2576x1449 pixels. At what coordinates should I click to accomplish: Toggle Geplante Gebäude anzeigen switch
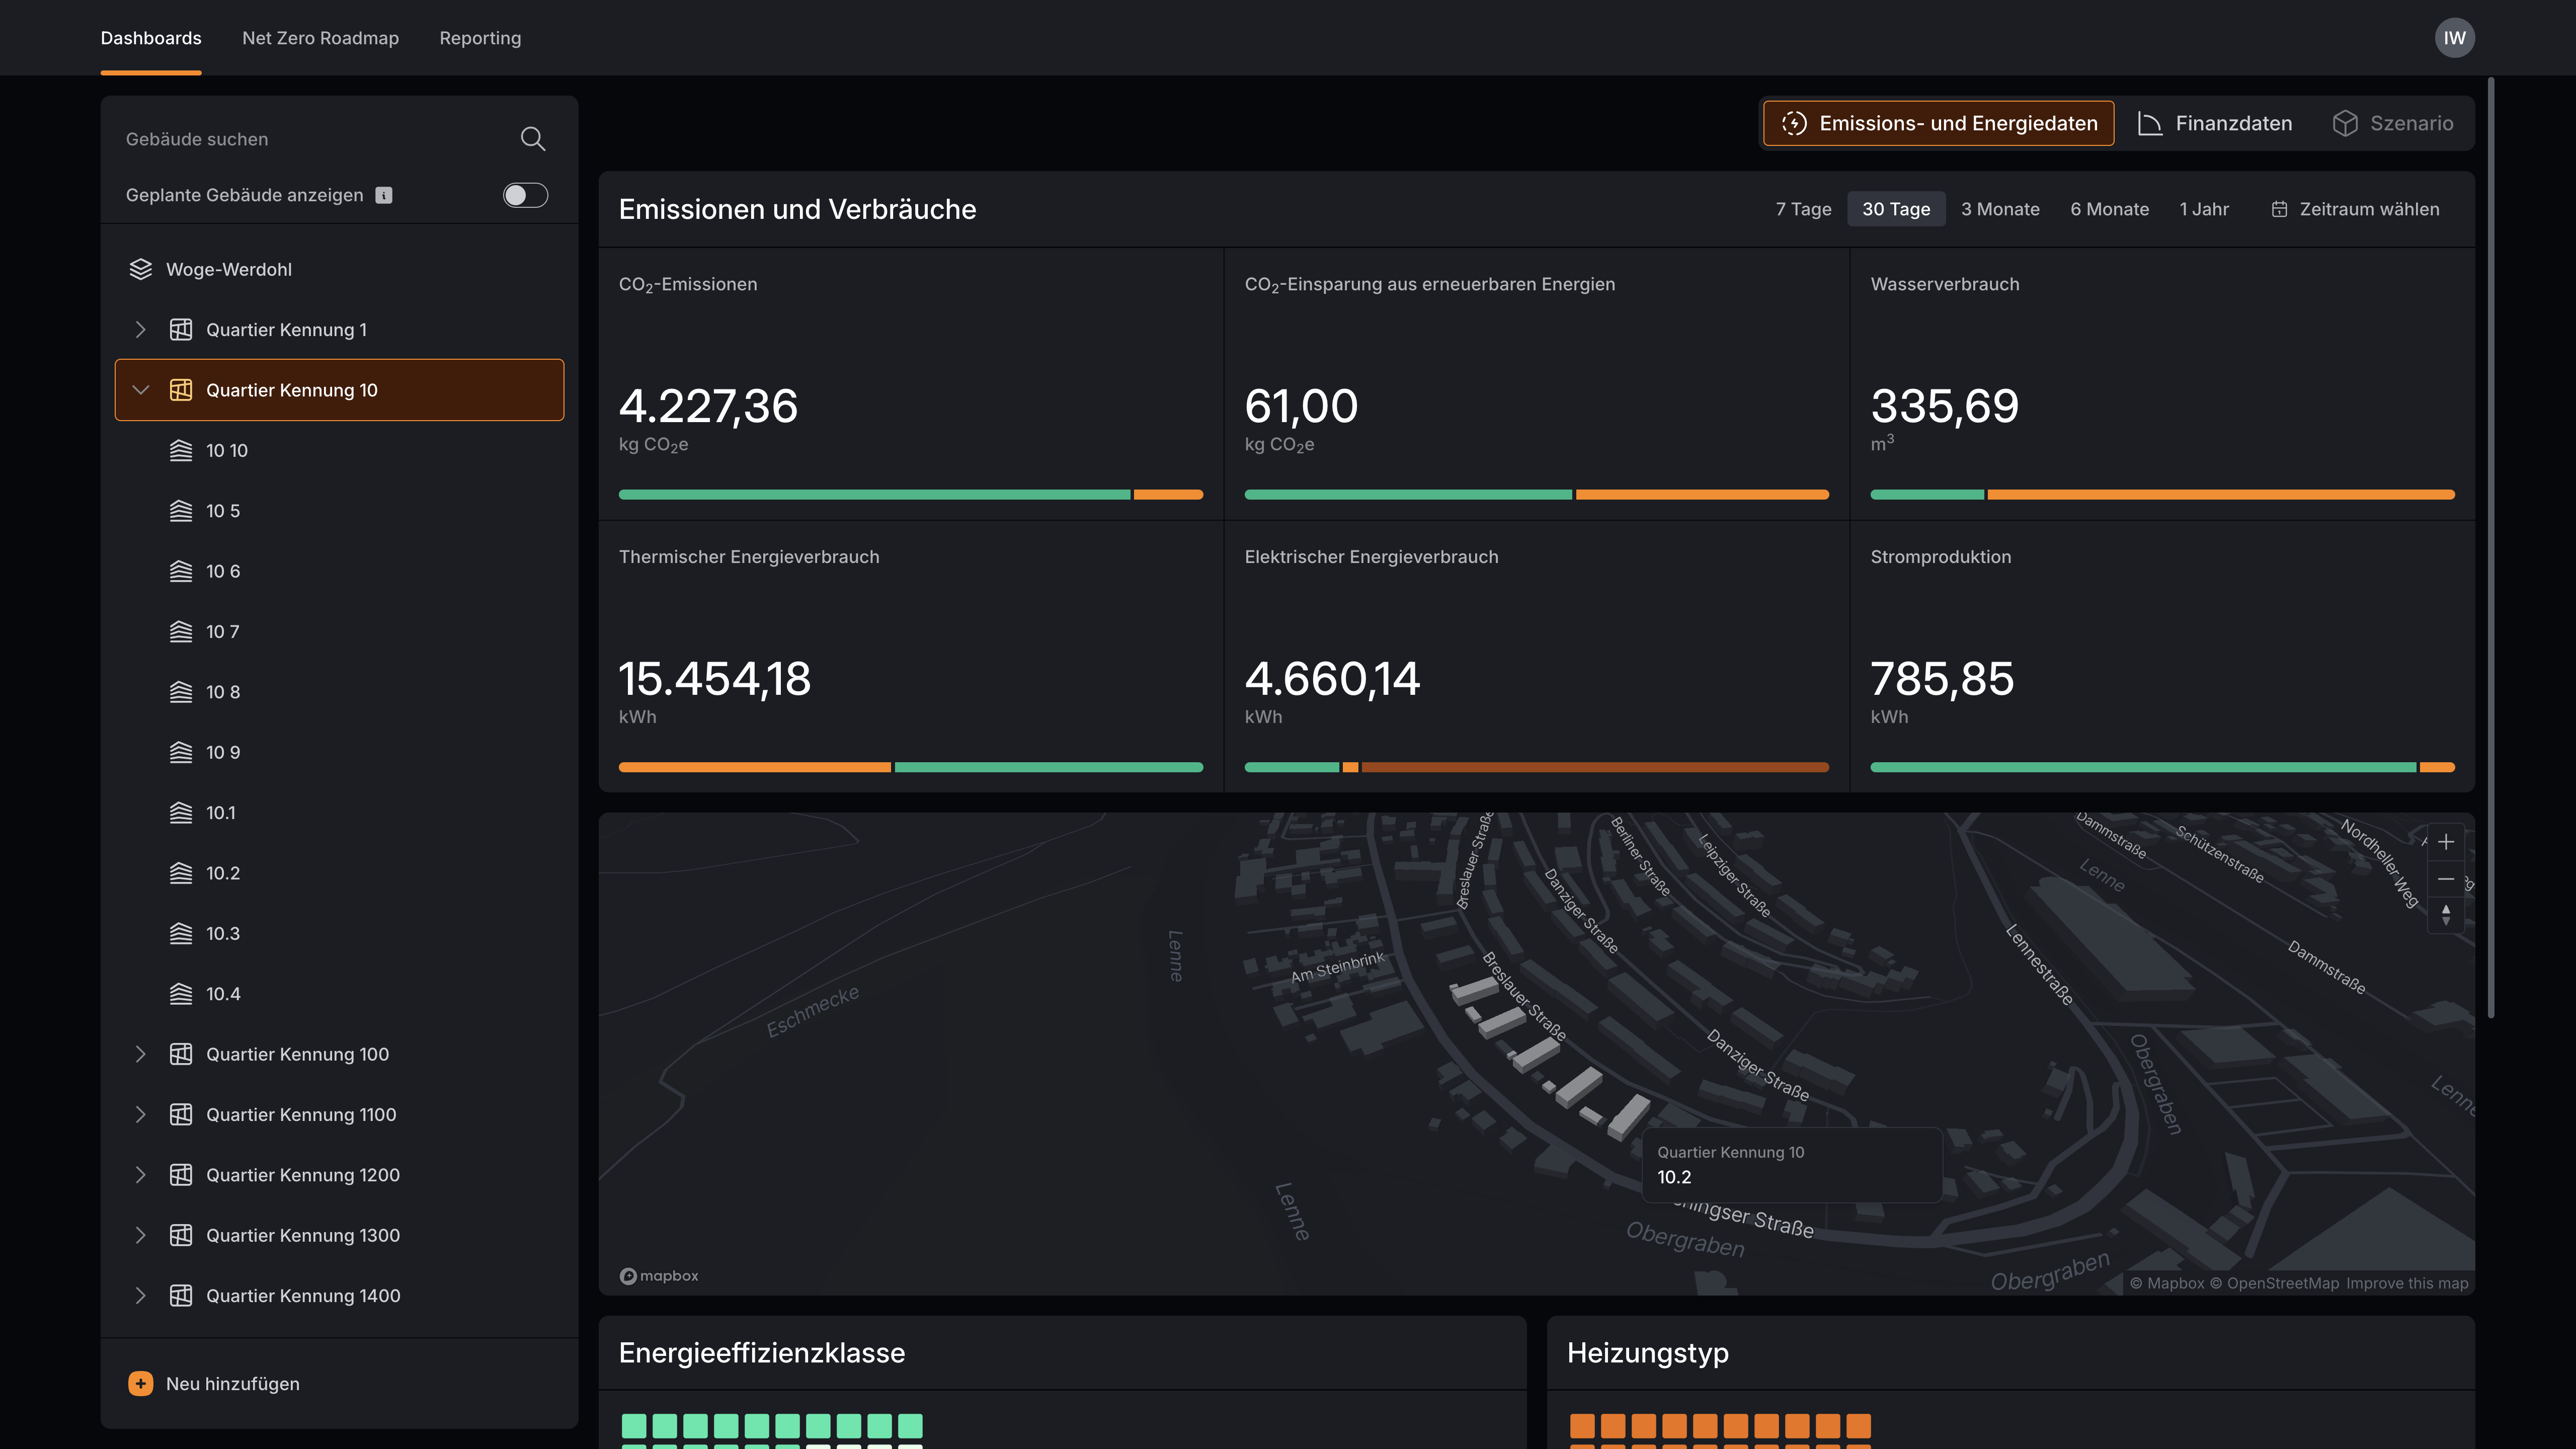pos(525,195)
